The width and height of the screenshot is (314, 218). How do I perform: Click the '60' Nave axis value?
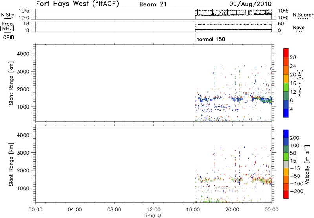coord(281,24)
